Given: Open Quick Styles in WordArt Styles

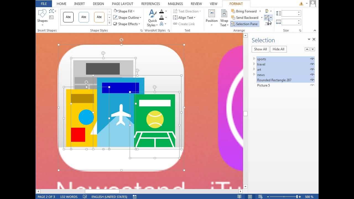Looking at the screenshot, I should [152, 17].
